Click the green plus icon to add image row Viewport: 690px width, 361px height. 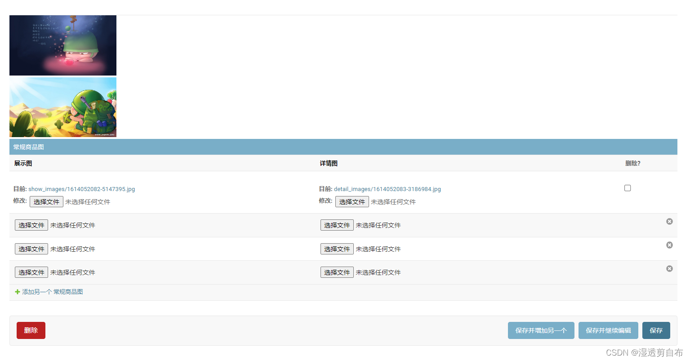point(18,292)
